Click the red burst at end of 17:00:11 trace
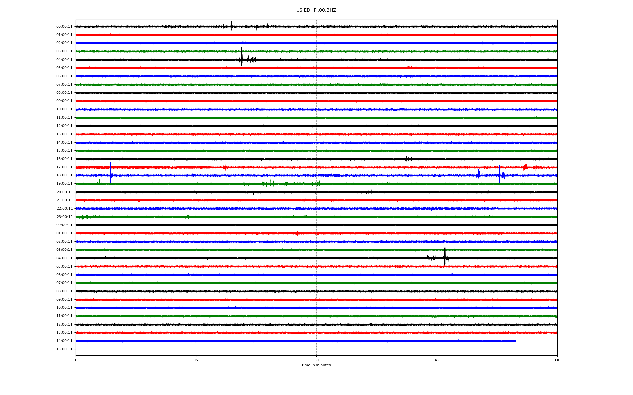The width and height of the screenshot is (633, 395). [525, 167]
